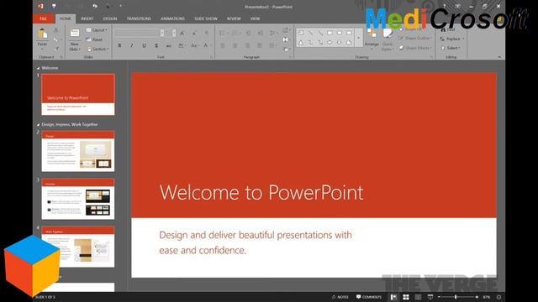
Task: Switch to the DESIGN tab
Action: [x=110, y=18]
